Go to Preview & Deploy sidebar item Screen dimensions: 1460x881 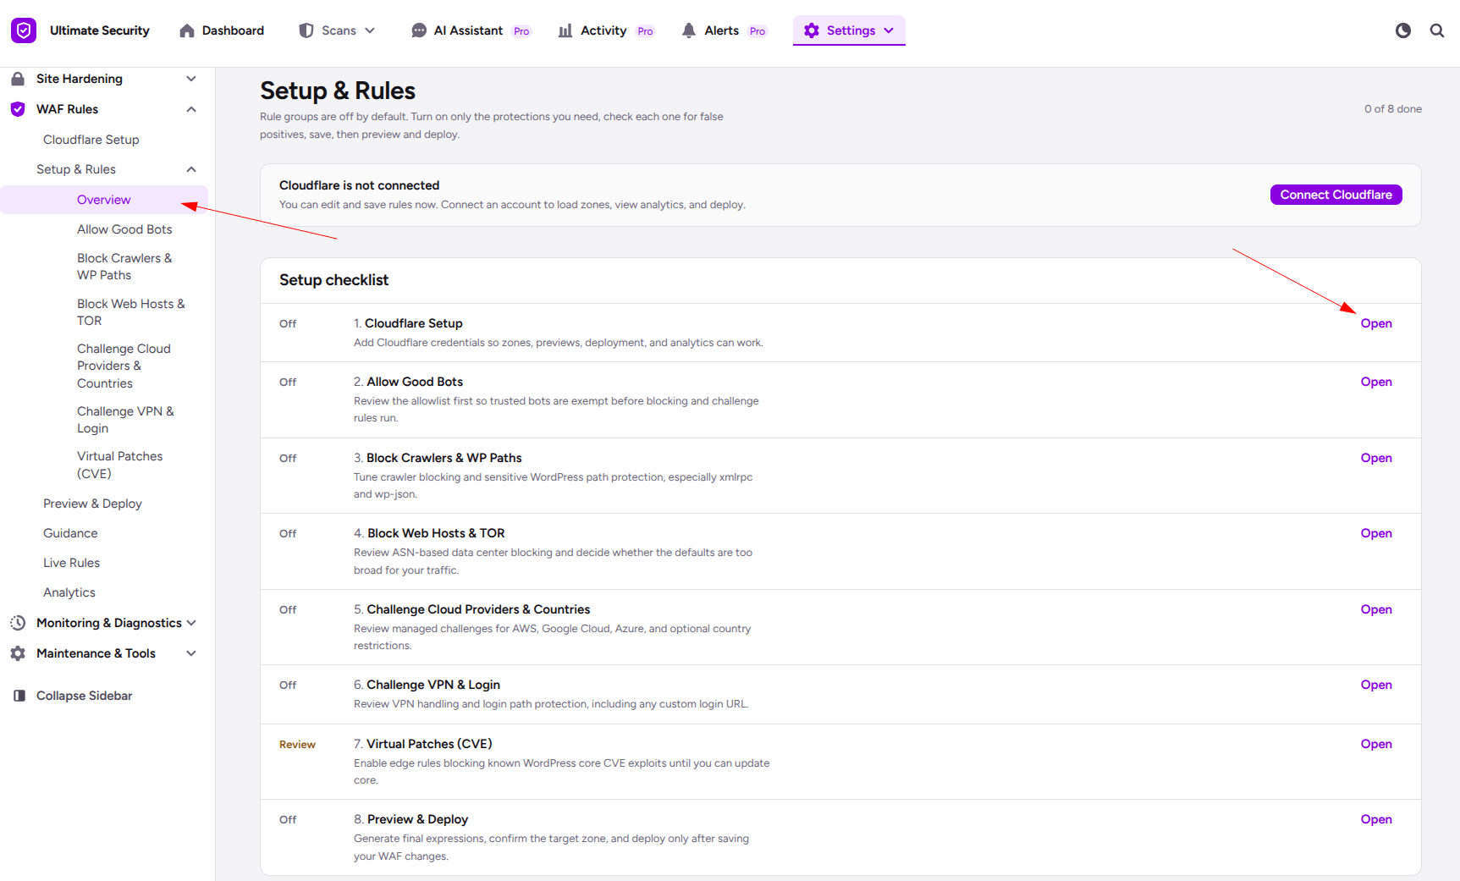(x=92, y=504)
